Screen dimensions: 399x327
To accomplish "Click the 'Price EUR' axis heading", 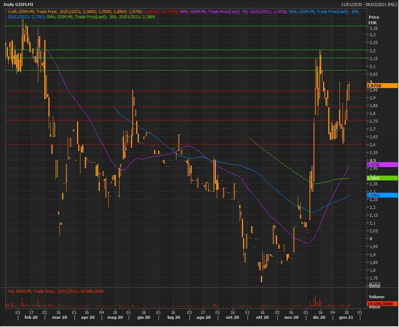I will (x=373, y=20).
